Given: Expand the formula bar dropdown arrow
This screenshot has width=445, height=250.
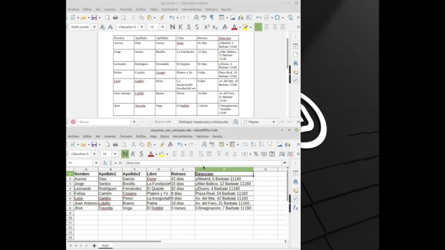Looking at the screenshot, I should pos(284,163).
